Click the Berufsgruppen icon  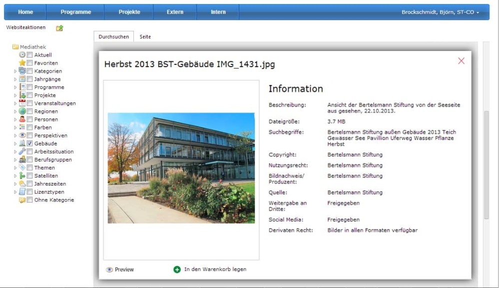[22, 159]
